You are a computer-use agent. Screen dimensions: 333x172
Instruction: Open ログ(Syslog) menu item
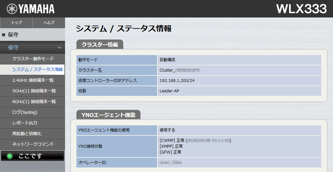pyautogui.click(x=33, y=112)
